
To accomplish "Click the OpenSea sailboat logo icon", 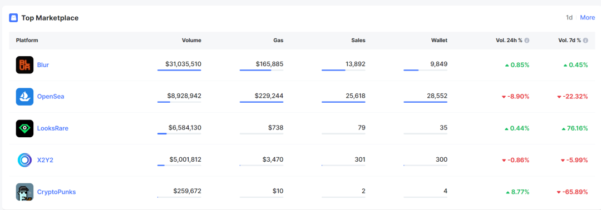I will coord(24,97).
